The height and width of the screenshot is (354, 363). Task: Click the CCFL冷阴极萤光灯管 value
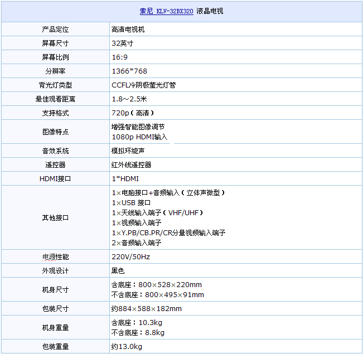tap(144, 85)
